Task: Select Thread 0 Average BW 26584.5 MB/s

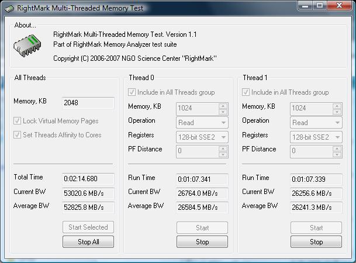Action: click(x=202, y=207)
